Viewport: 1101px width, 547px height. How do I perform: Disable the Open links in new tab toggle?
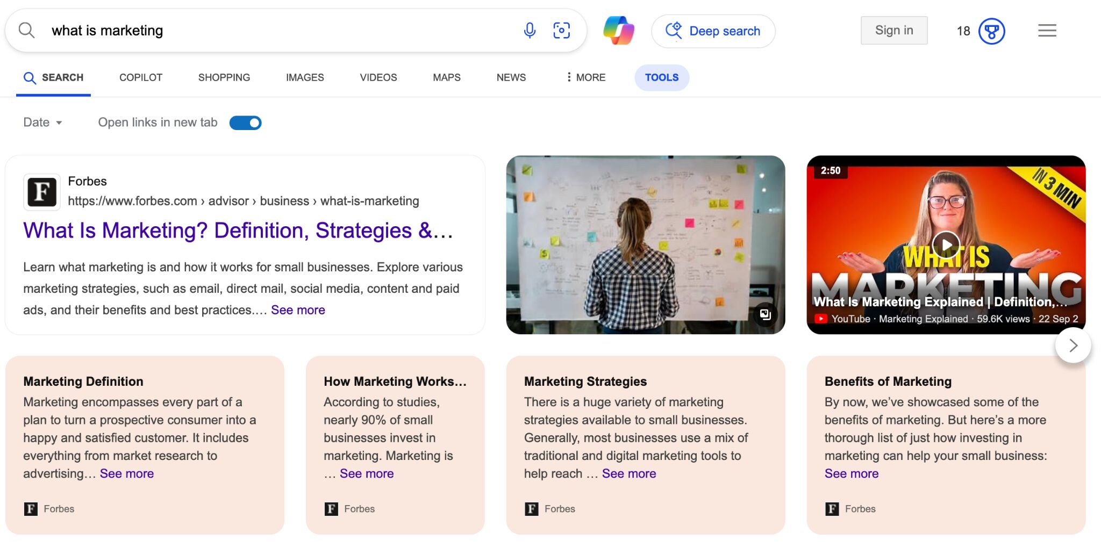[x=245, y=123]
